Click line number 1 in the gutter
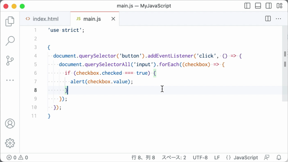288x162 pixels. click(35, 30)
